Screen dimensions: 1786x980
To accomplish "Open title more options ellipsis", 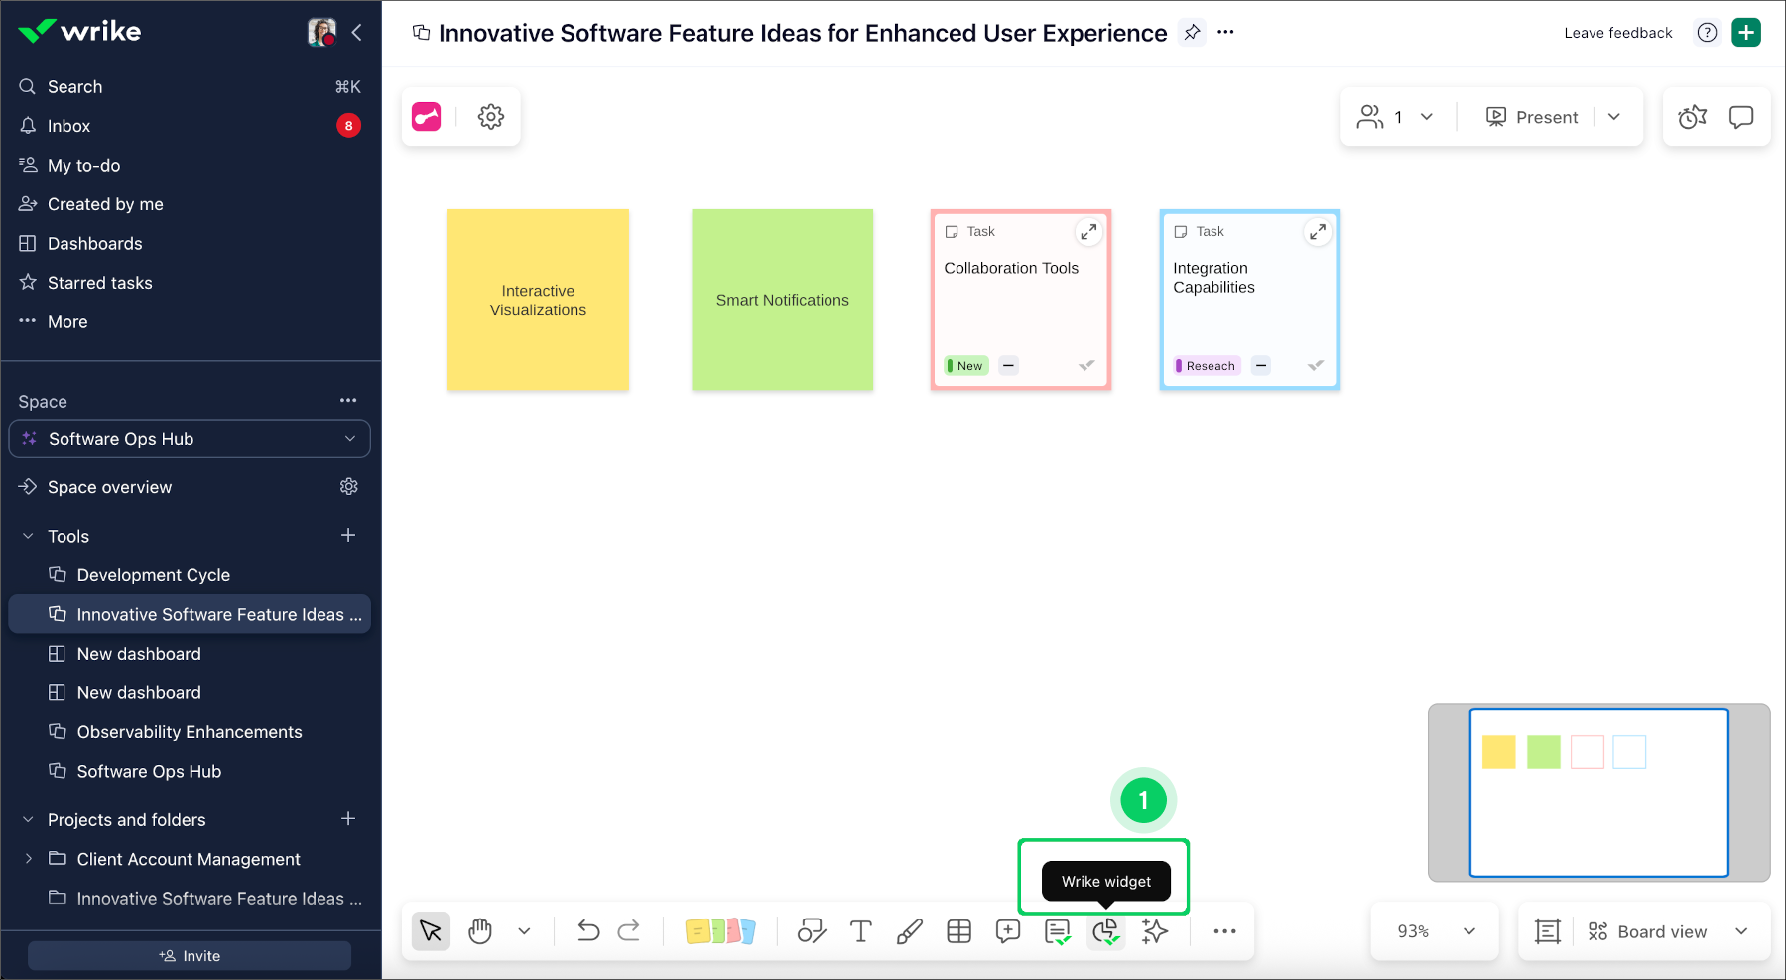I will [1225, 32].
